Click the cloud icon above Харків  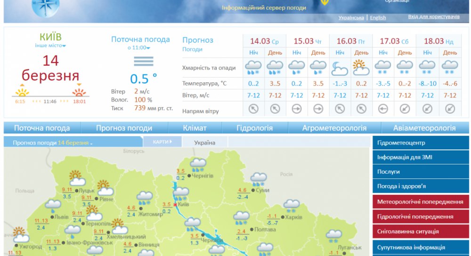tap(292, 206)
